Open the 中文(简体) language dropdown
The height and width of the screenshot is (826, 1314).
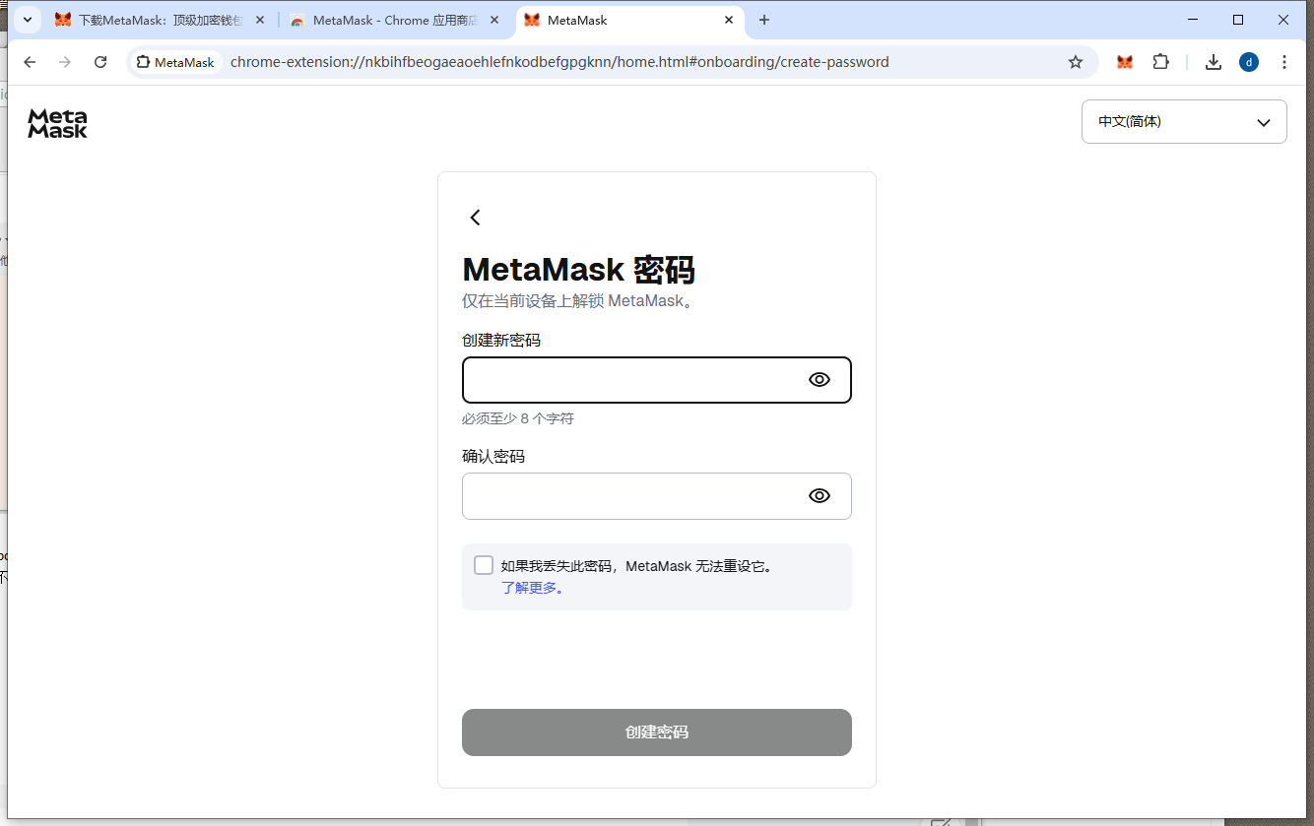(x=1184, y=122)
